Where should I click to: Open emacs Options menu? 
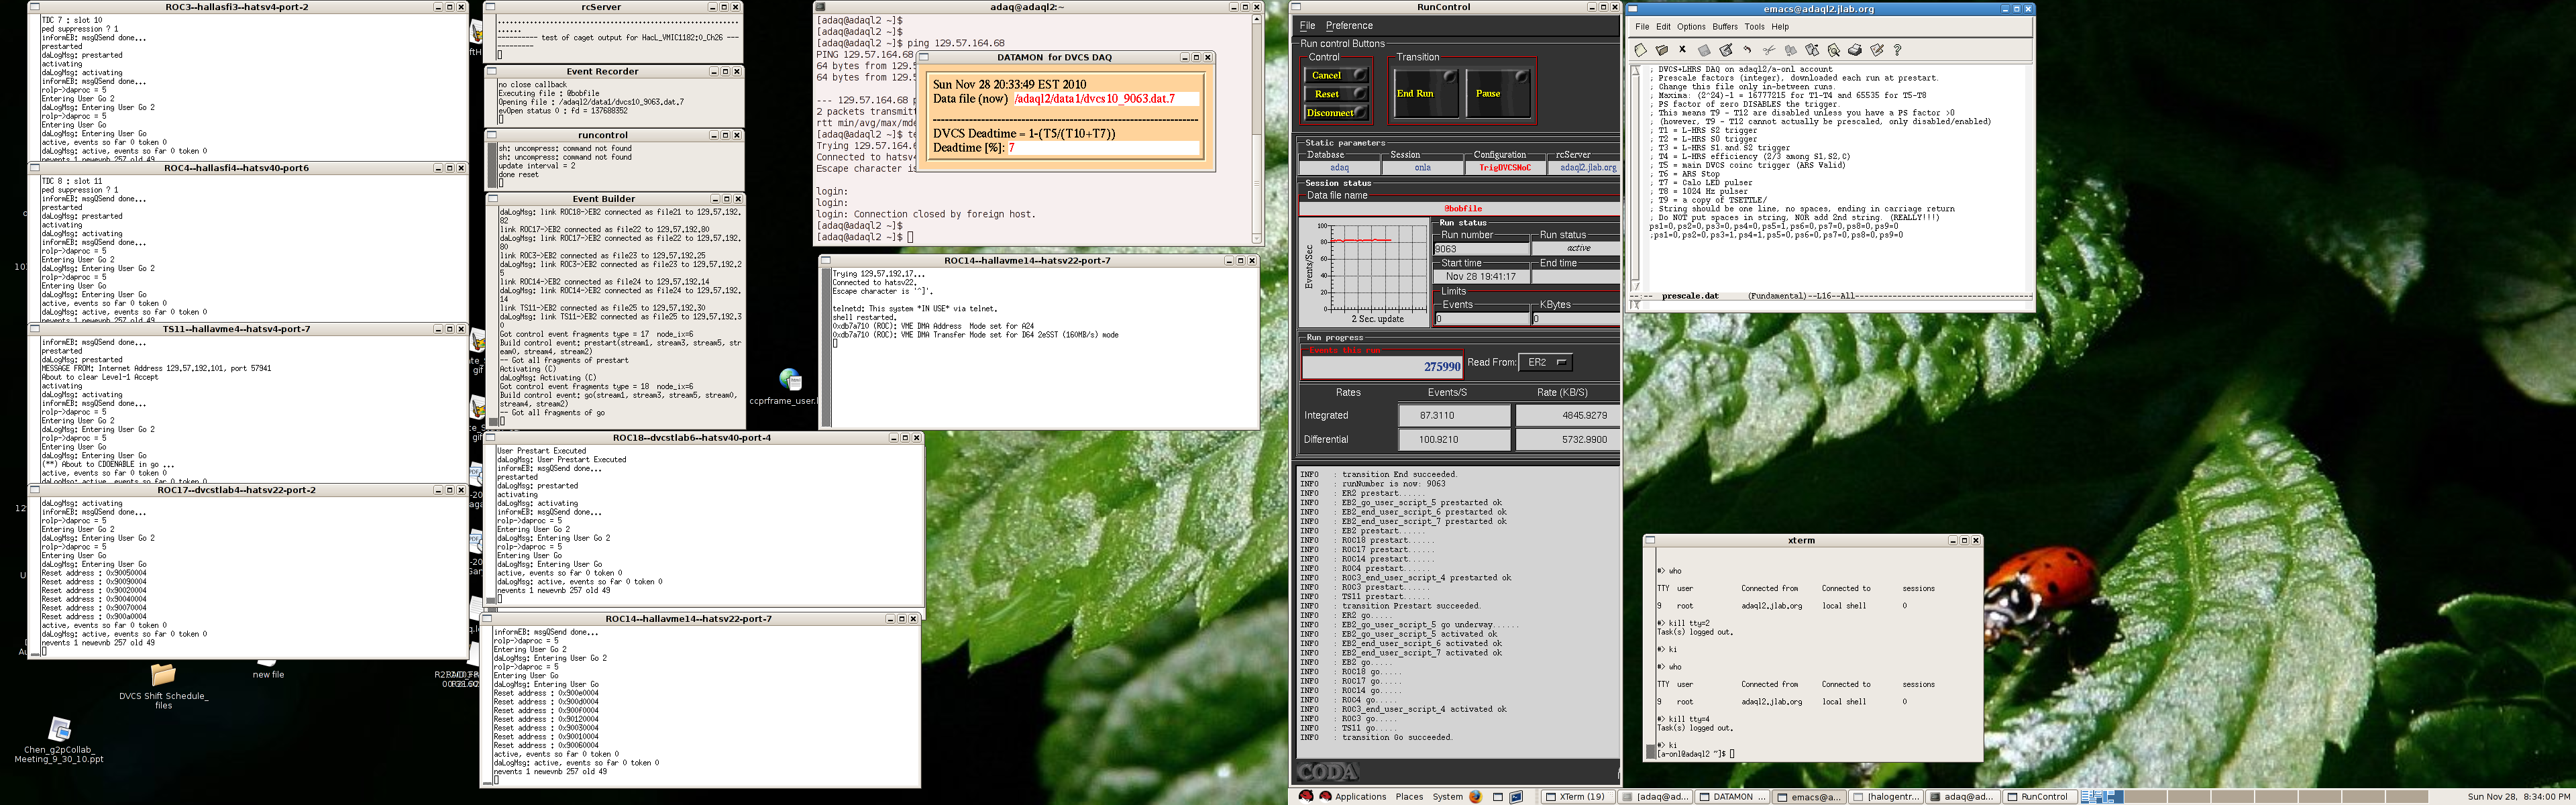tap(1691, 27)
